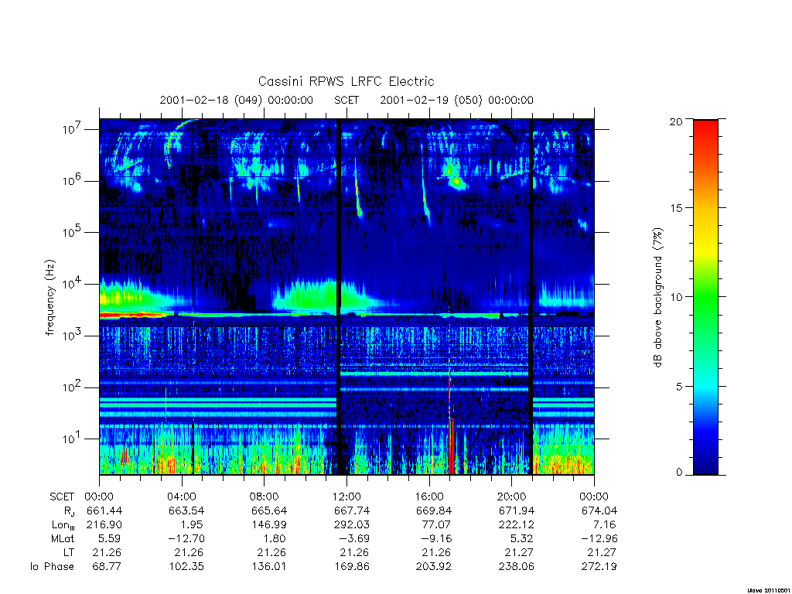792x594 pixels.
Task: Click the 'LT' row label
Action: tap(69, 552)
